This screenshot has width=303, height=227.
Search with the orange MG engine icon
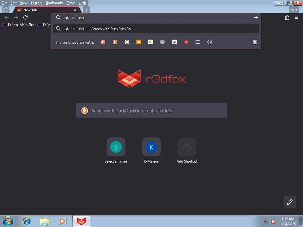(x=139, y=42)
